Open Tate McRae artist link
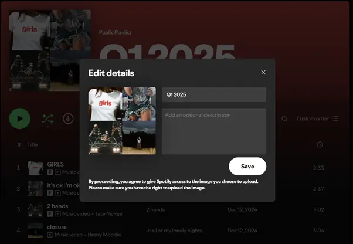The image size is (353, 244). [x=108, y=214]
